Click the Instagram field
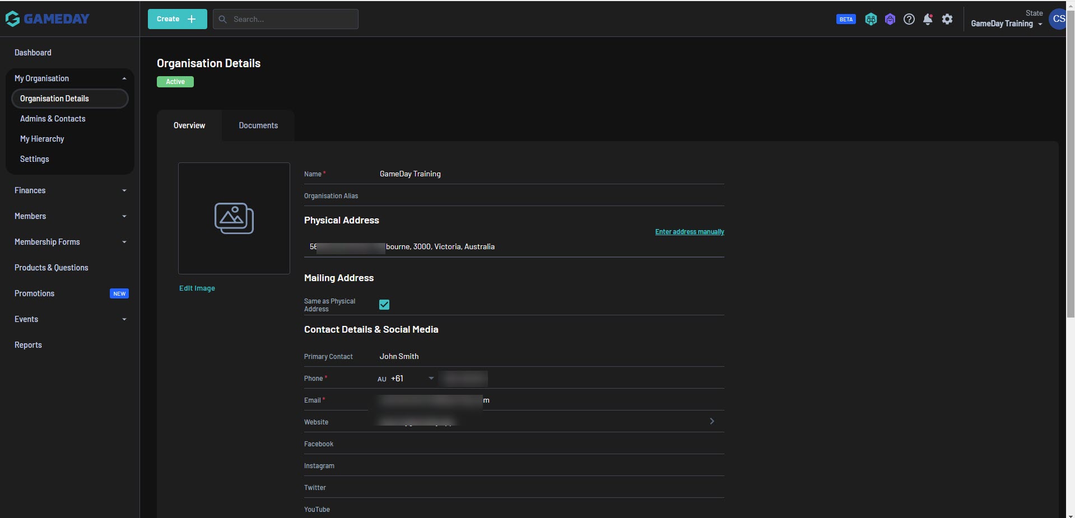The image size is (1075, 518). pos(514,465)
